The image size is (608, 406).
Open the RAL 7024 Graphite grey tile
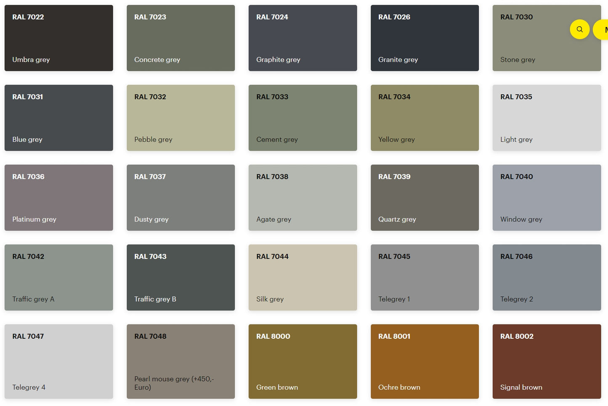pyautogui.click(x=303, y=38)
